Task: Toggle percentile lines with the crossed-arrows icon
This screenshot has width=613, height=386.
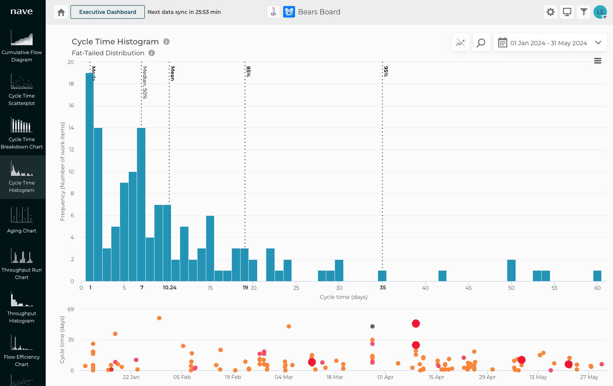Action: pyautogui.click(x=460, y=42)
